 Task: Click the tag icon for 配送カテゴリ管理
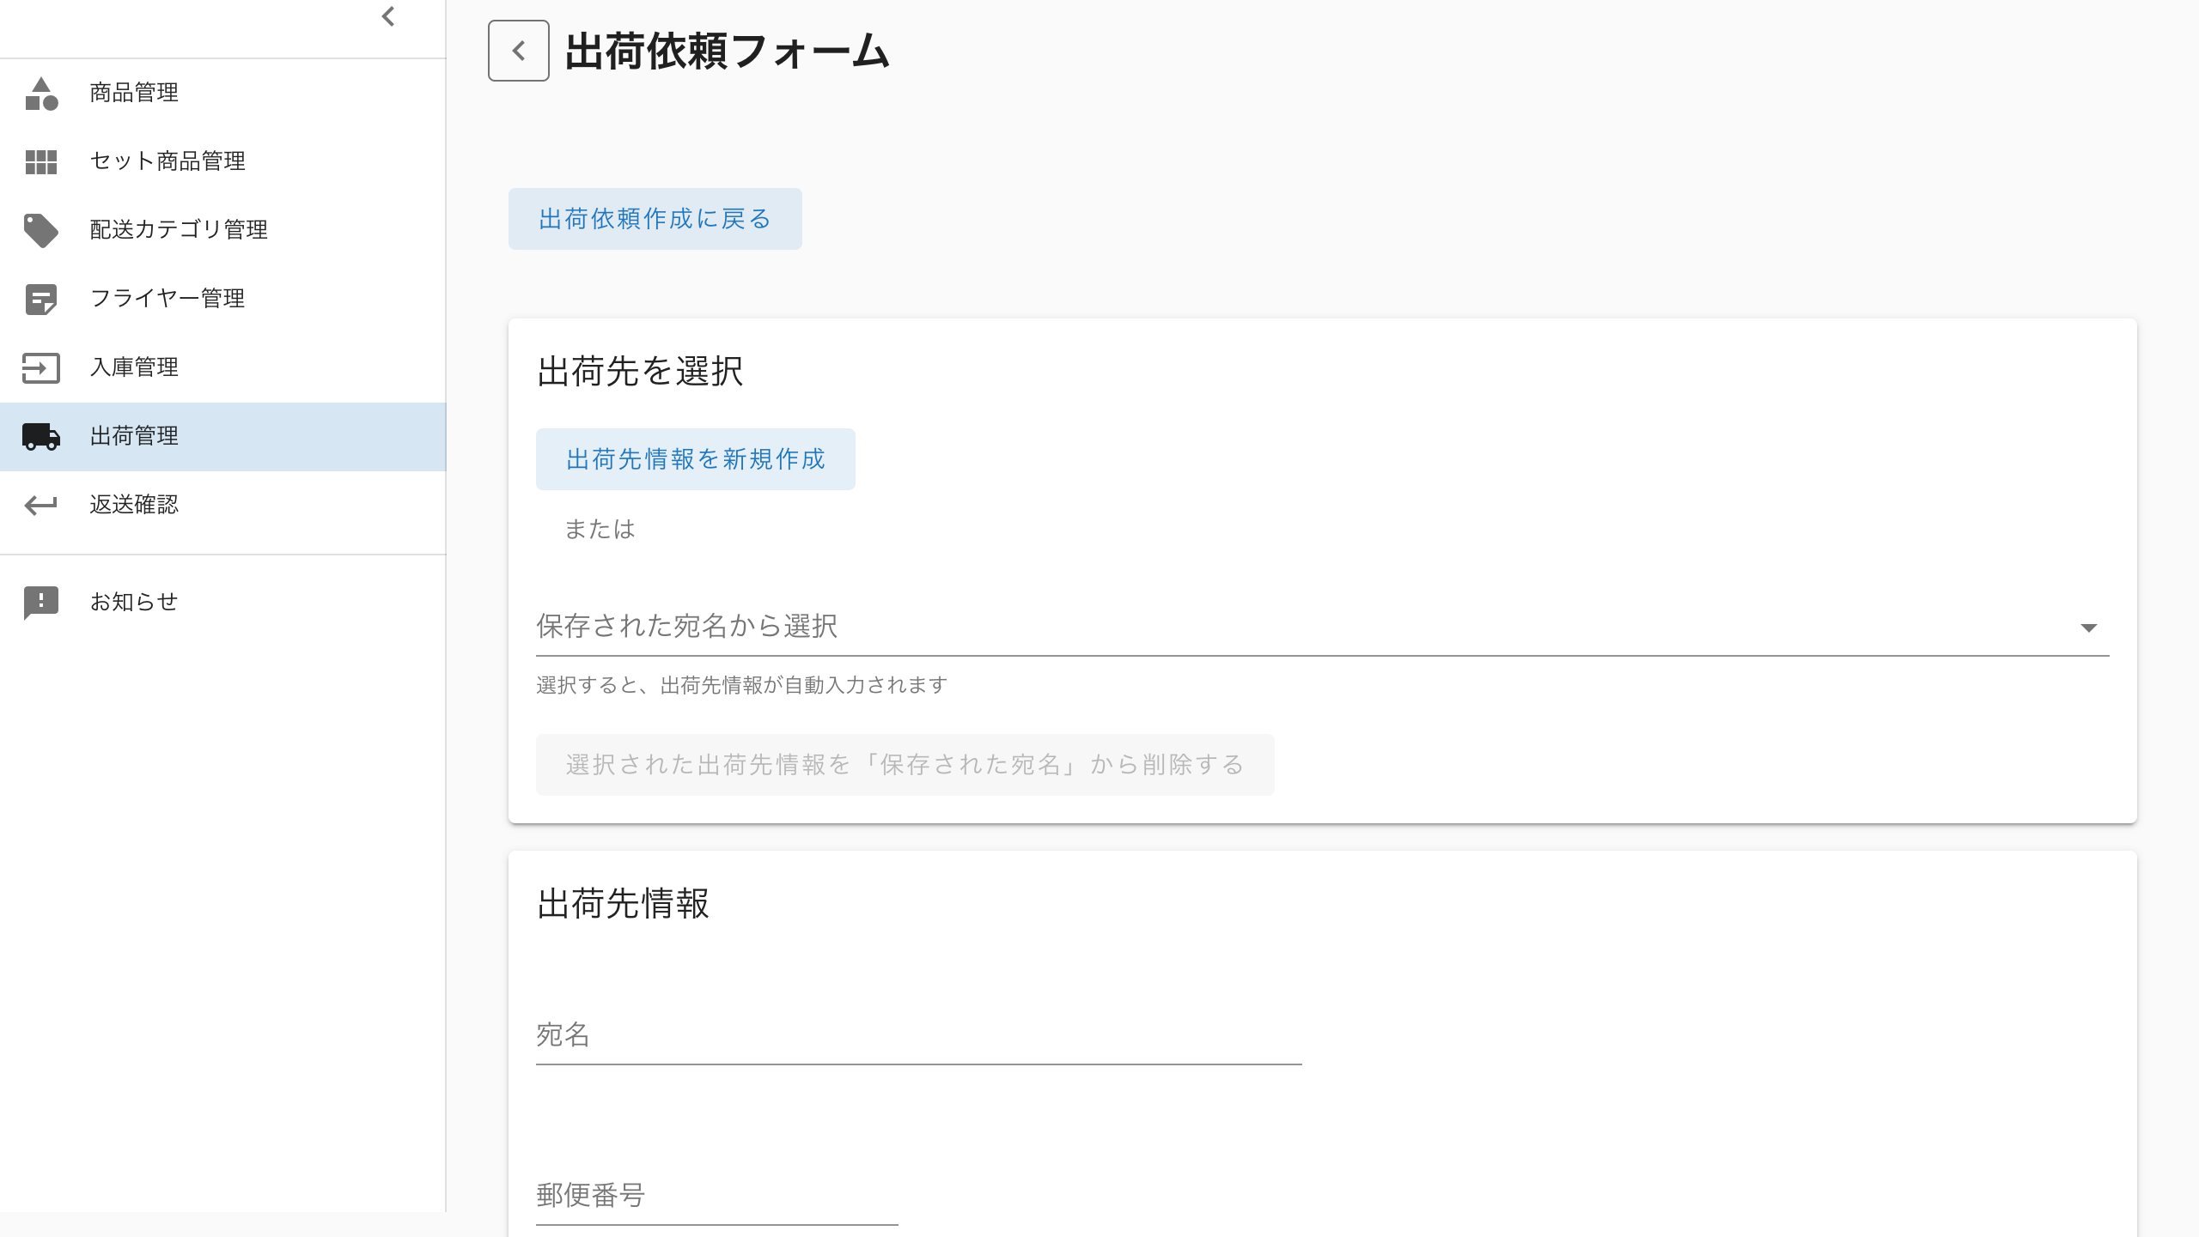41,230
